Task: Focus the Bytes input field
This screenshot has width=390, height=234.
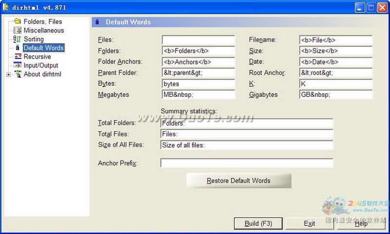Action: point(198,84)
